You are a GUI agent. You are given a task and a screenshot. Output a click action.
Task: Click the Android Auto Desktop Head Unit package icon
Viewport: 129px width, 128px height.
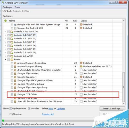point(15,70)
